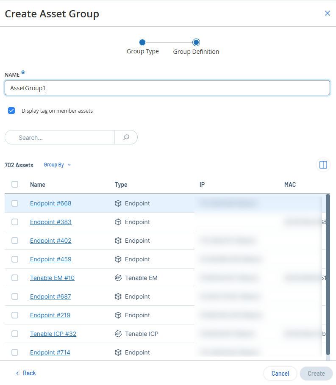Click the Back chevron arrow icon
This screenshot has width=336, height=385.
click(x=17, y=373)
